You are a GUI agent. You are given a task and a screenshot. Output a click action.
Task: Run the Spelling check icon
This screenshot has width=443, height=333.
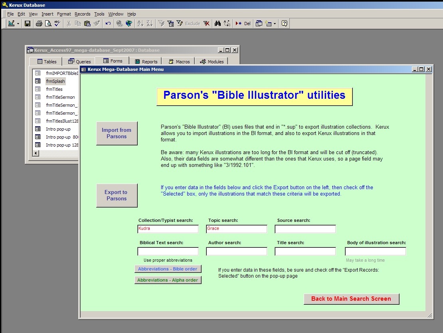coord(57,24)
